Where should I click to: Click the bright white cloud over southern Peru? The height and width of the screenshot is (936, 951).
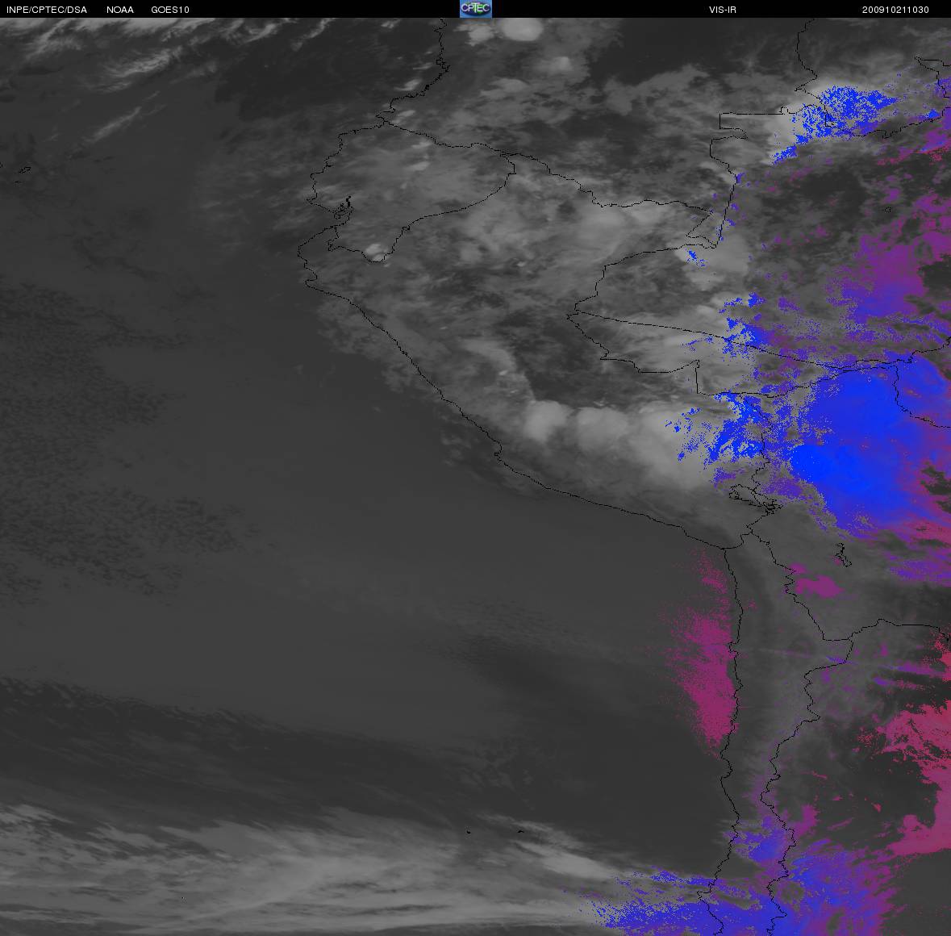click(548, 420)
